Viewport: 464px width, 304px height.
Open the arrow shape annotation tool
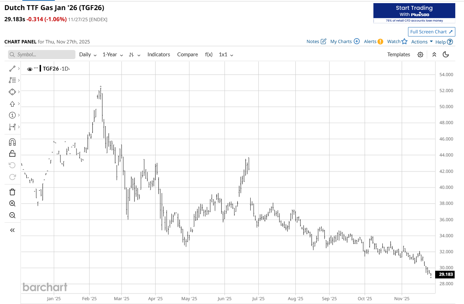coord(12,104)
